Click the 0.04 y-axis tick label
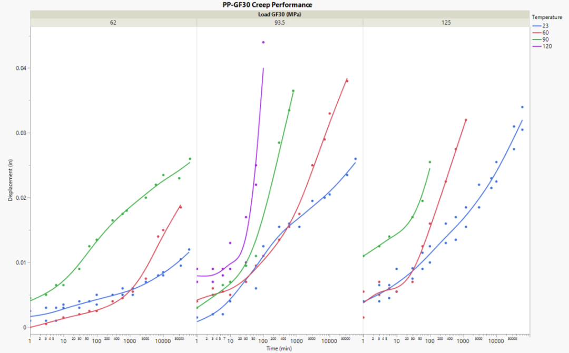Screen dimensions: 569x353 point(21,68)
